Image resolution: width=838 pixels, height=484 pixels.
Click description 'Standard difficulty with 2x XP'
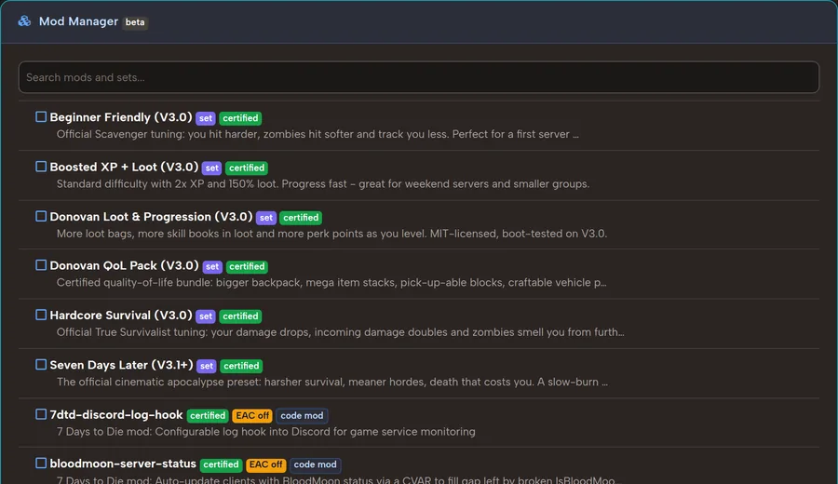pyautogui.click(x=323, y=183)
